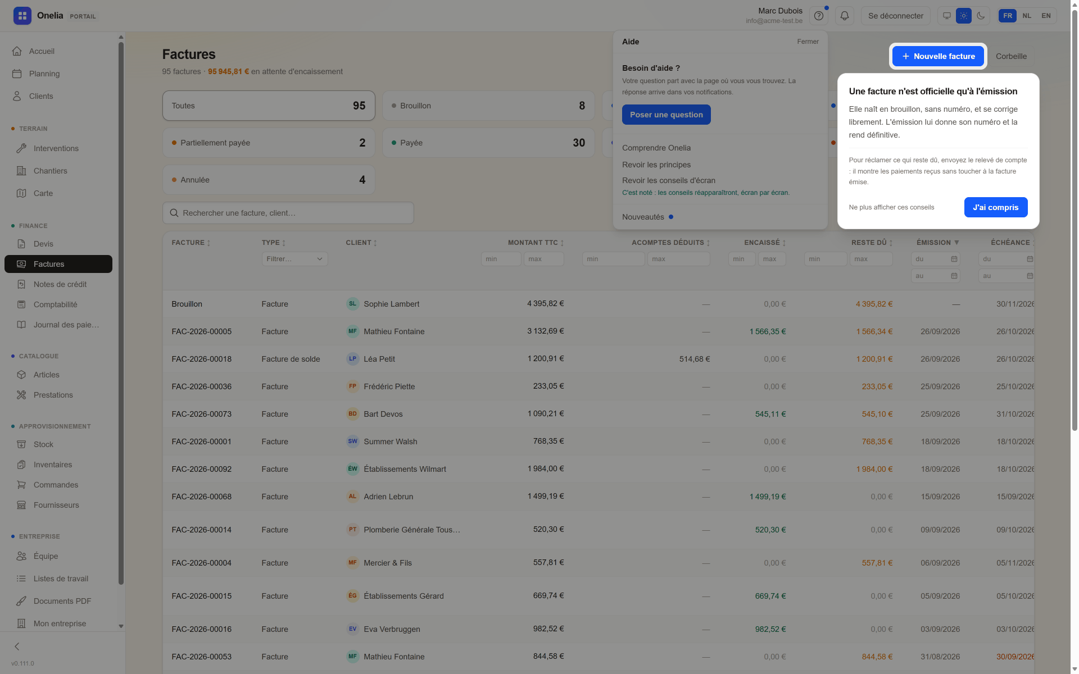Click Nouvelle facture button
The height and width of the screenshot is (674, 1079).
click(938, 56)
